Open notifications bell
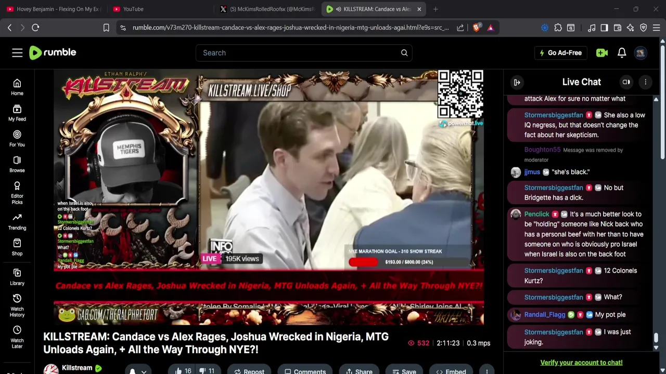The width and height of the screenshot is (666, 374). [x=622, y=52]
